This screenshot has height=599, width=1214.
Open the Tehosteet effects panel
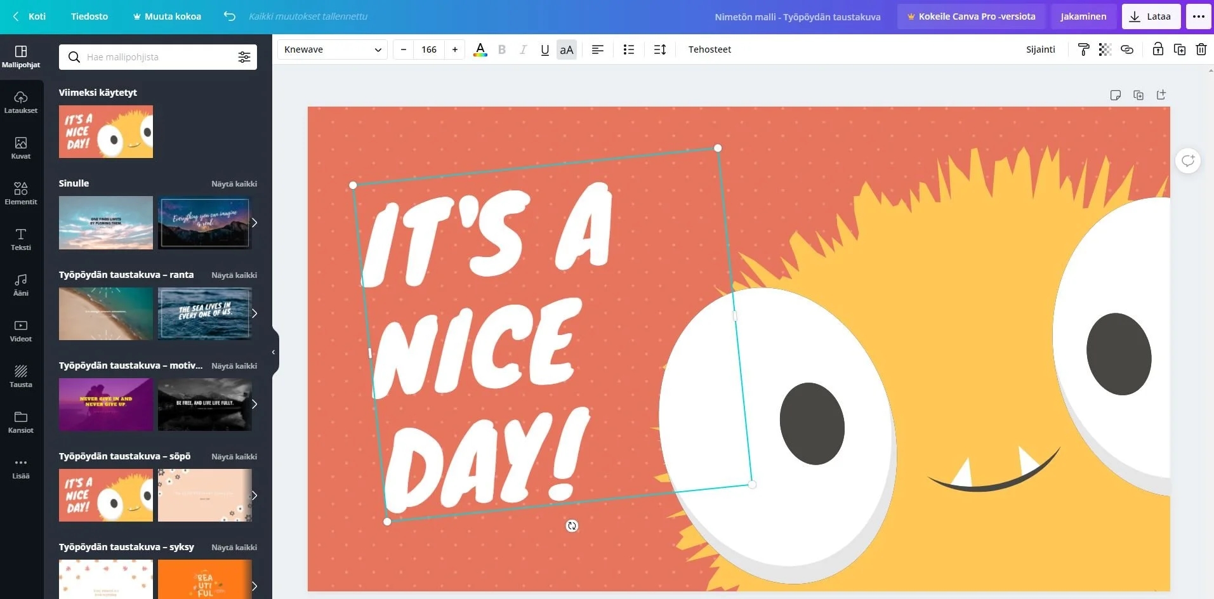pyautogui.click(x=709, y=49)
